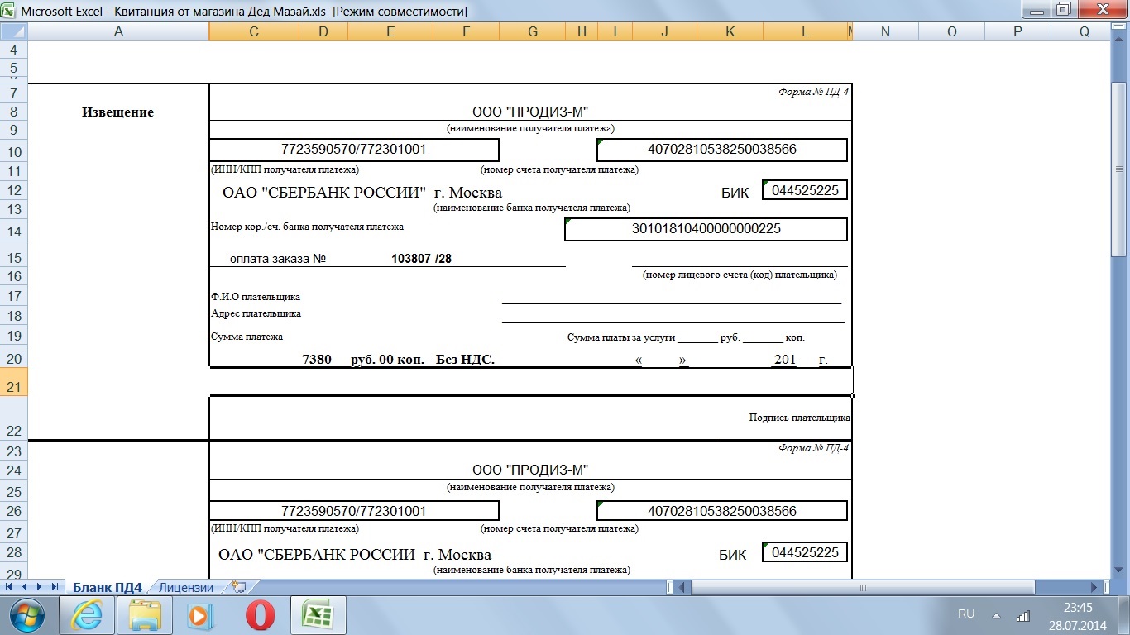Launch Opera browser from the taskbar
Image resolution: width=1130 pixels, height=635 pixels.
pyautogui.click(x=261, y=615)
